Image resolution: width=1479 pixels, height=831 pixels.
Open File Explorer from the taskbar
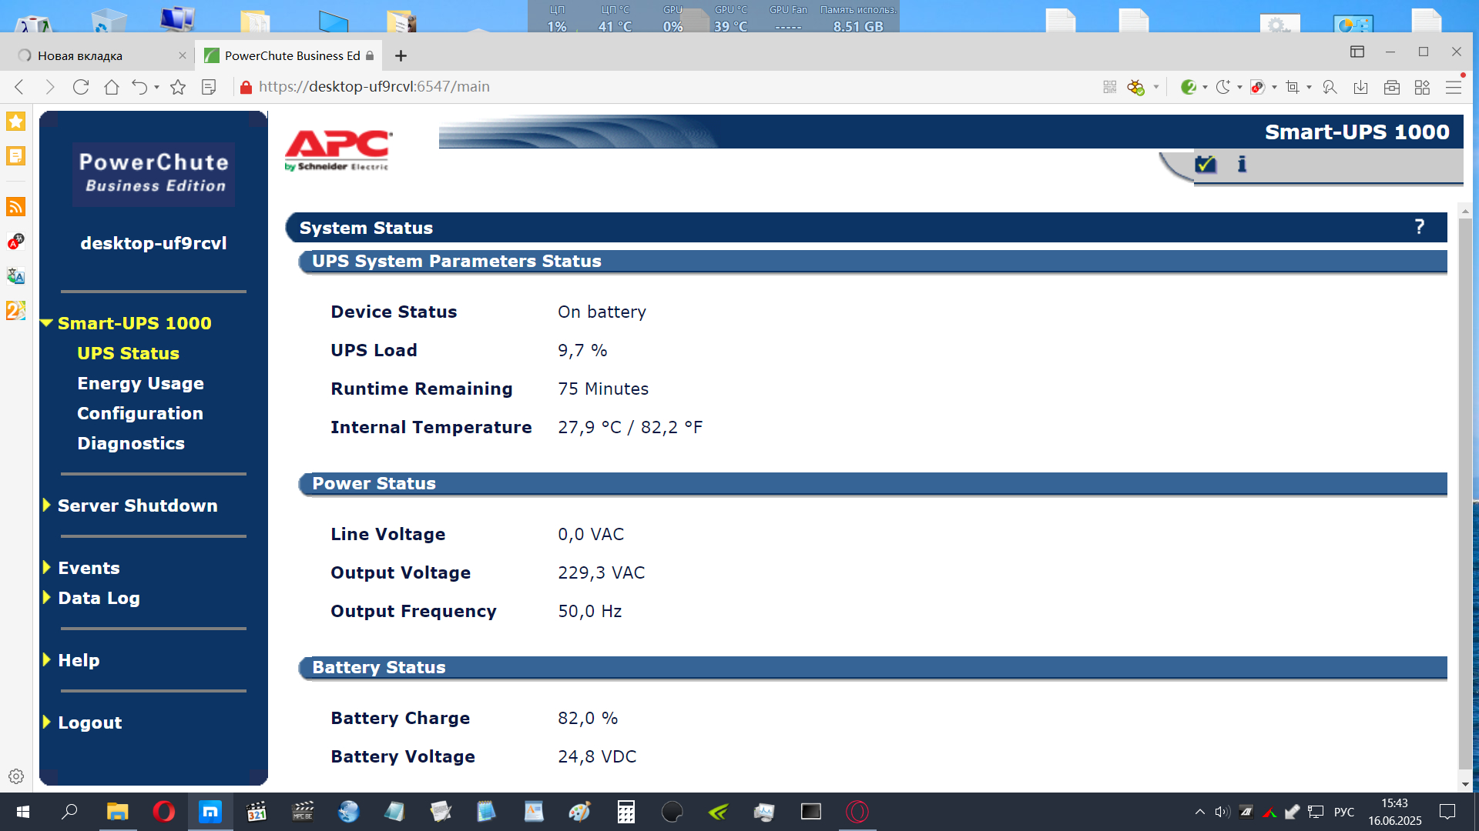(x=117, y=812)
